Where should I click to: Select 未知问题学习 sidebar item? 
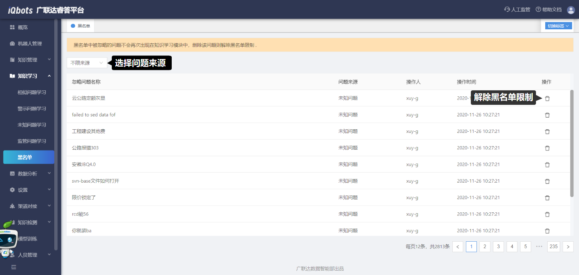[x=32, y=125]
